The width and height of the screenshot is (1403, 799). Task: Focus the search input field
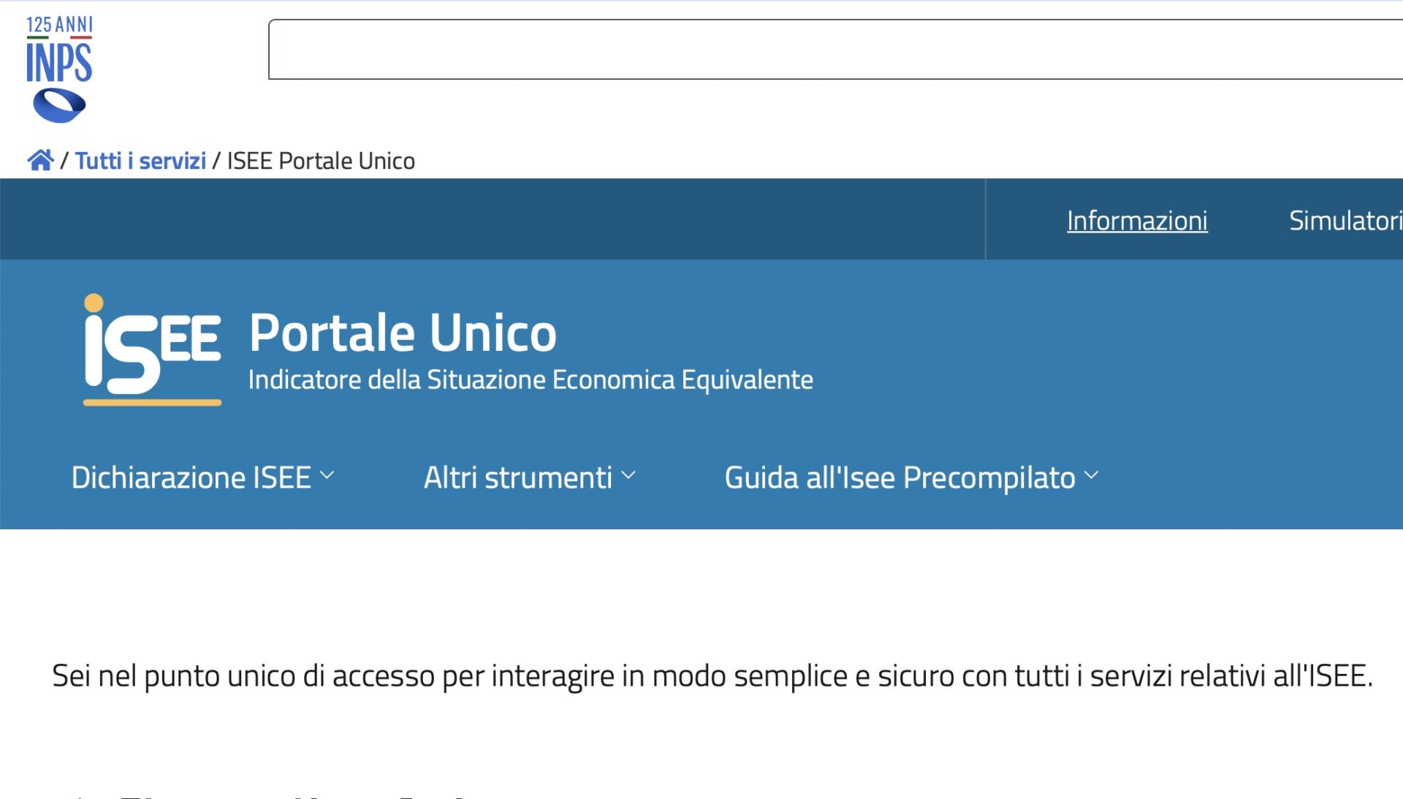click(835, 50)
